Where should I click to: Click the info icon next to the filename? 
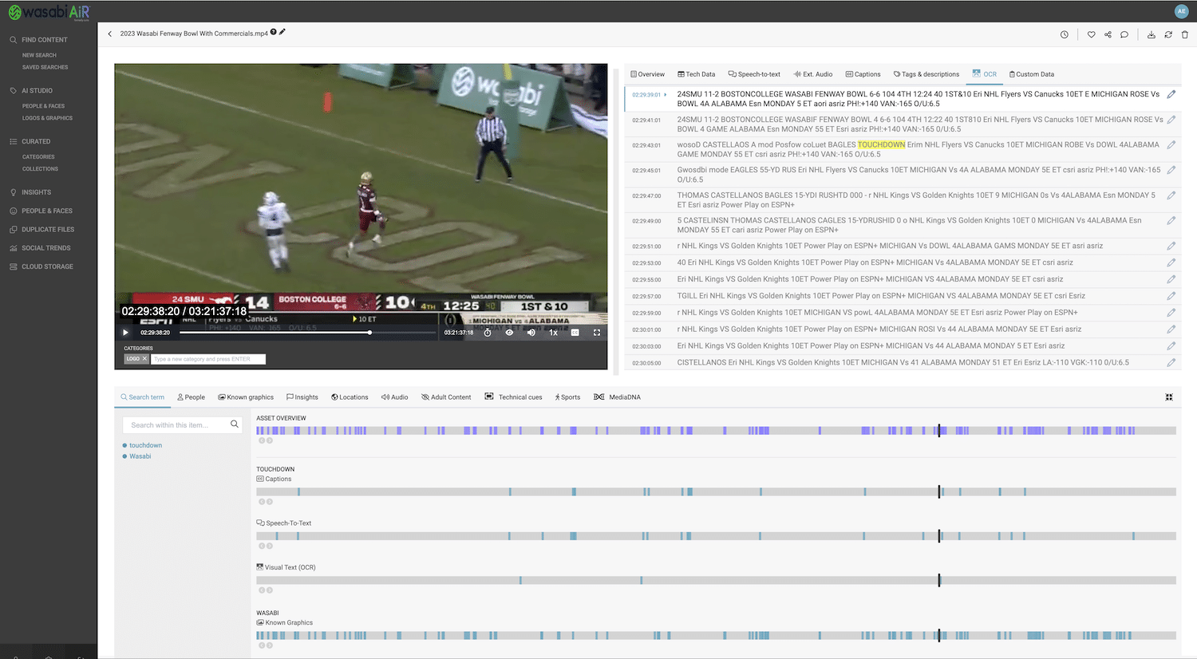tap(274, 32)
